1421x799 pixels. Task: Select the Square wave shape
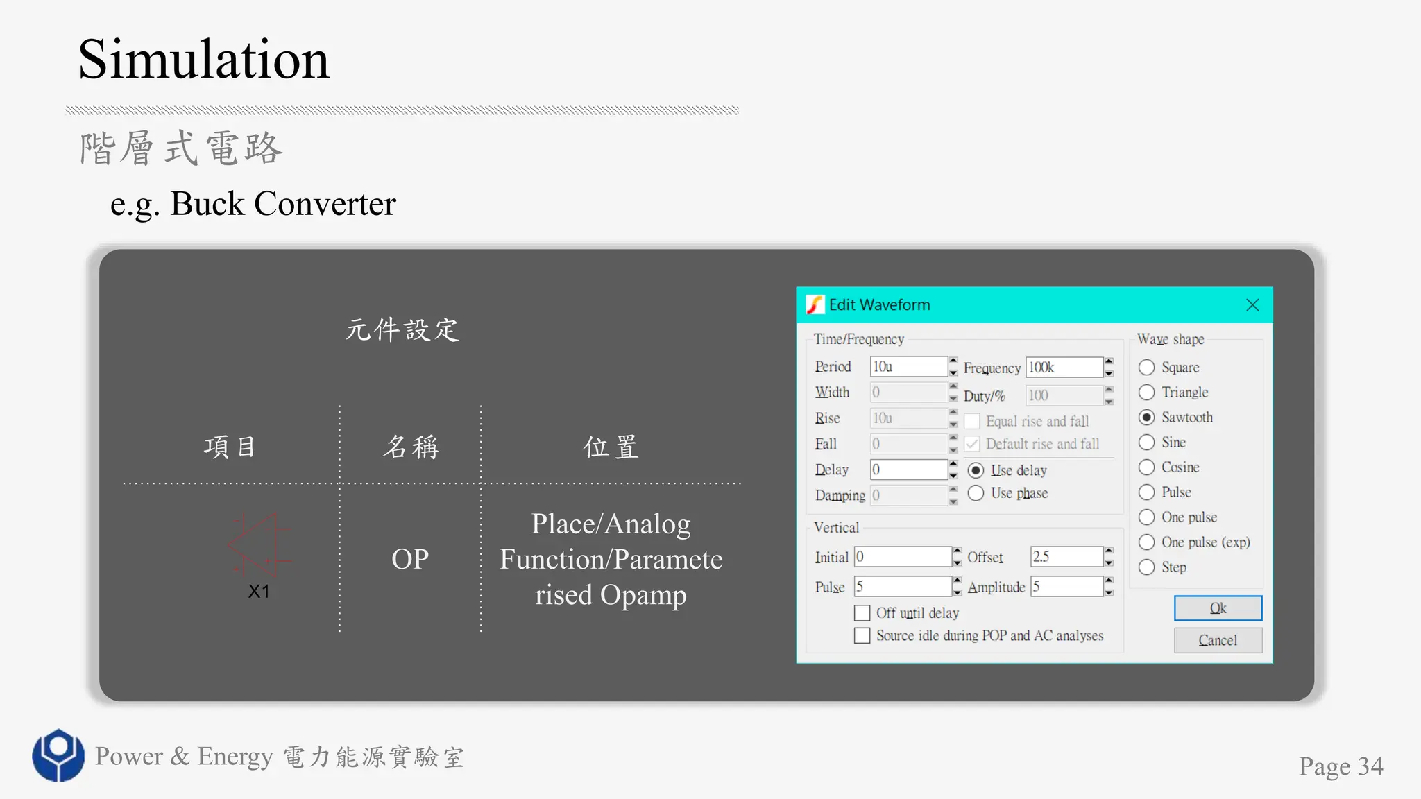pos(1147,368)
